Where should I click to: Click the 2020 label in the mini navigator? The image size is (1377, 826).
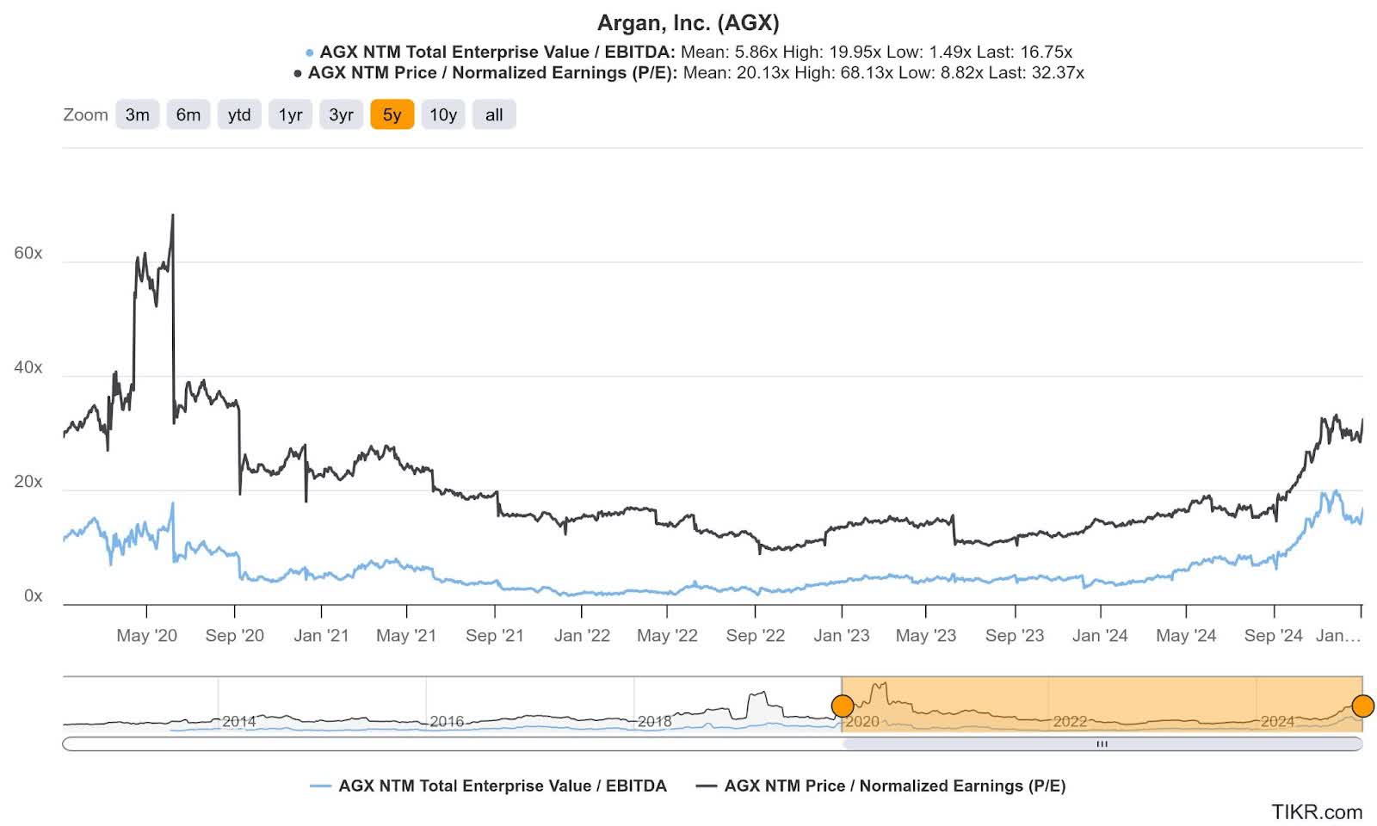tap(865, 723)
